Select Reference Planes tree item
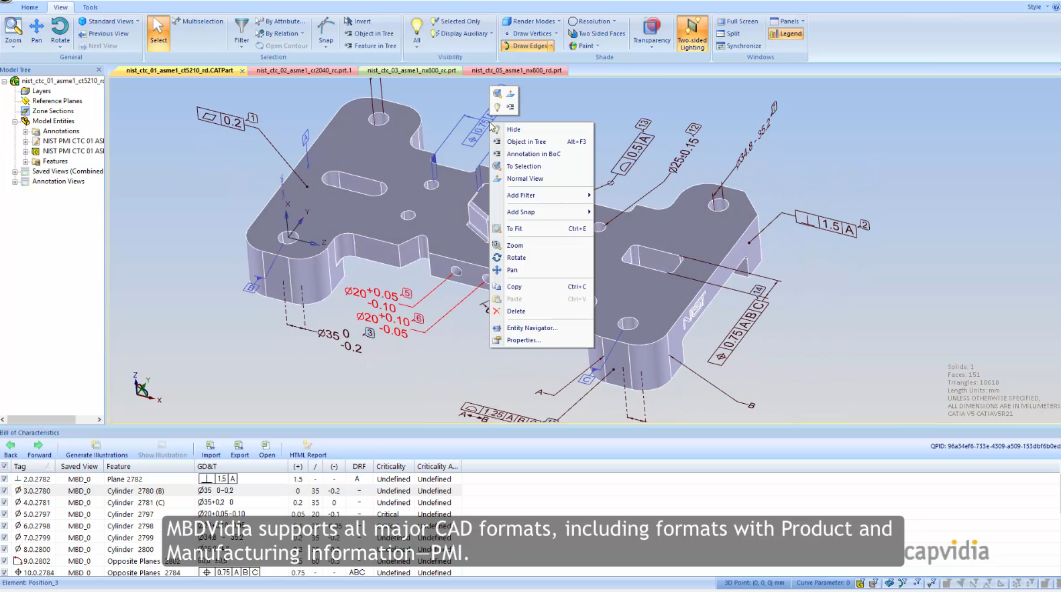This screenshot has height=592, width=1061. [x=57, y=101]
